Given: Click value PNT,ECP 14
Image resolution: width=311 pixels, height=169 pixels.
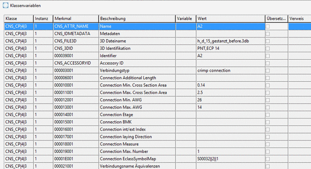Looking at the screenshot, I should 231,48.
